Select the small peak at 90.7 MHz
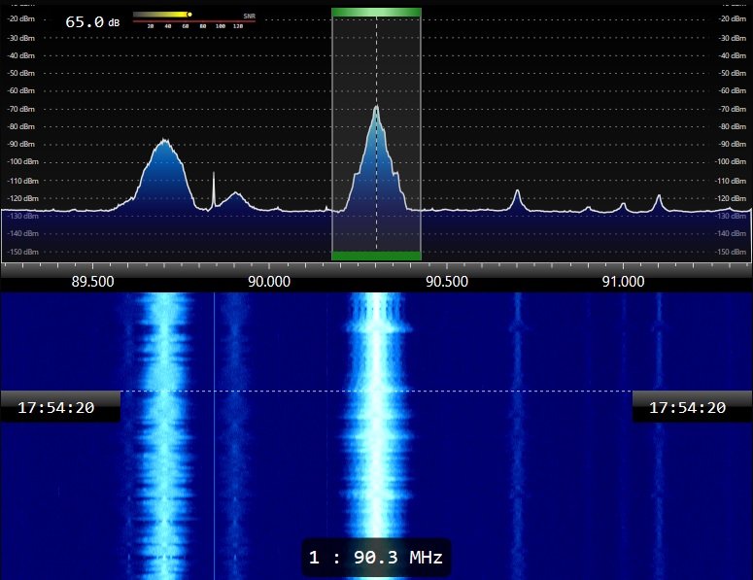 pyautogui.click(x=517, y=192)
